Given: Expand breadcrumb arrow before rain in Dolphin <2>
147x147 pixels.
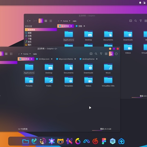Looking at the screenshot, I should pyautogui.click(x=30, y=54).
